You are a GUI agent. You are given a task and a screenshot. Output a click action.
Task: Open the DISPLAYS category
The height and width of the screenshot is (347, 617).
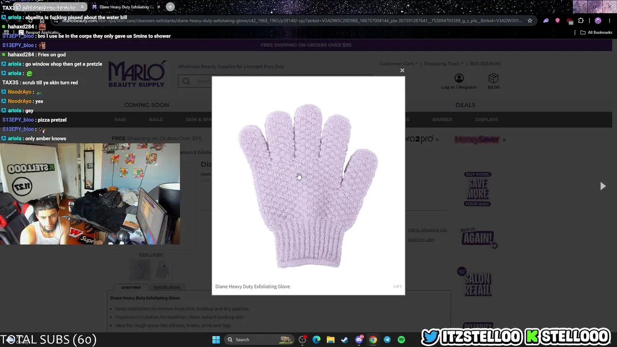click(486, 120)
